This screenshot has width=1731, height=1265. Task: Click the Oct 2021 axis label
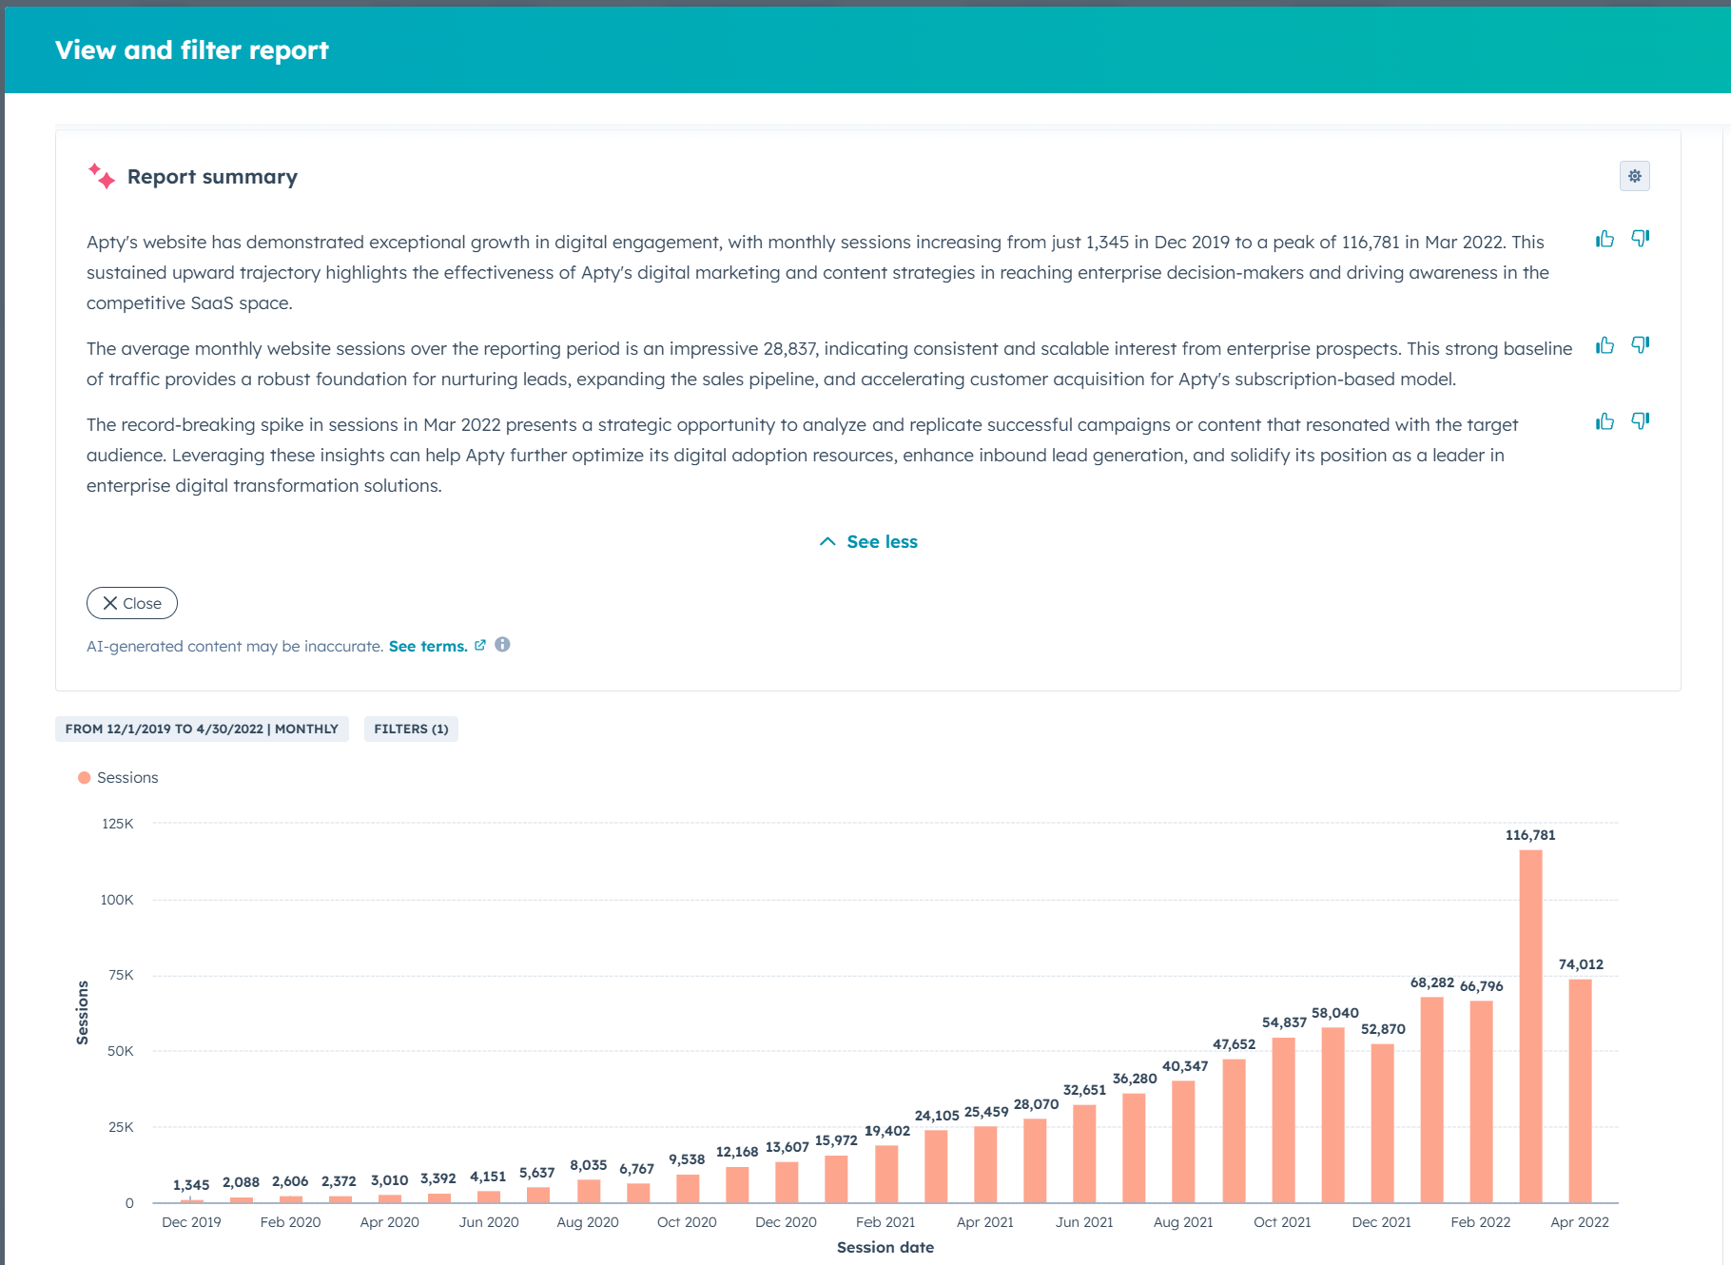tap(1282, 1222)
